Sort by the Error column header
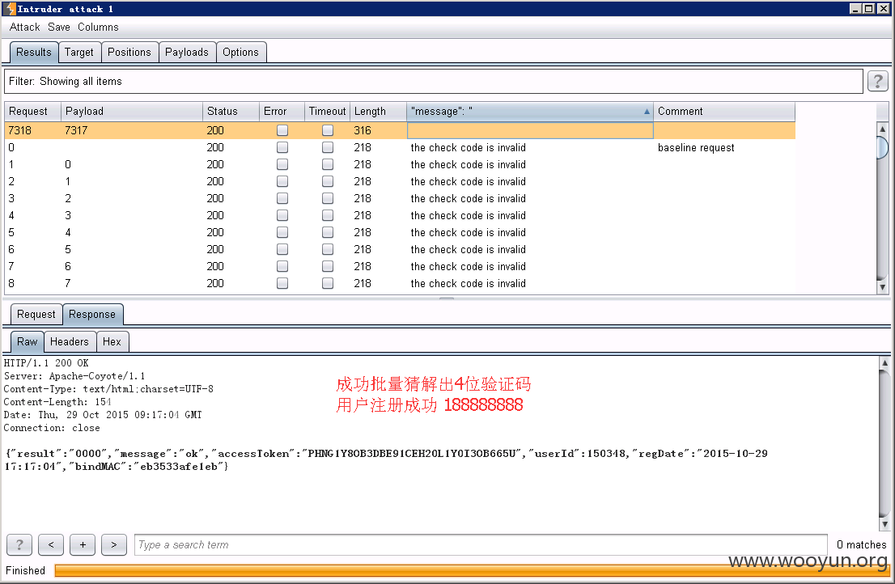The height and width of the screenshot is (584, 895). pyautogui.click(x=282, y=111)
